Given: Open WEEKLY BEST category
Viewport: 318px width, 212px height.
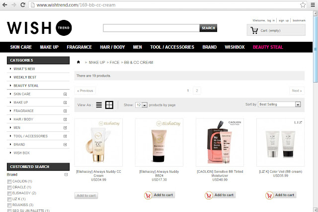Looking at the screenshot, I should coord(25,77).
